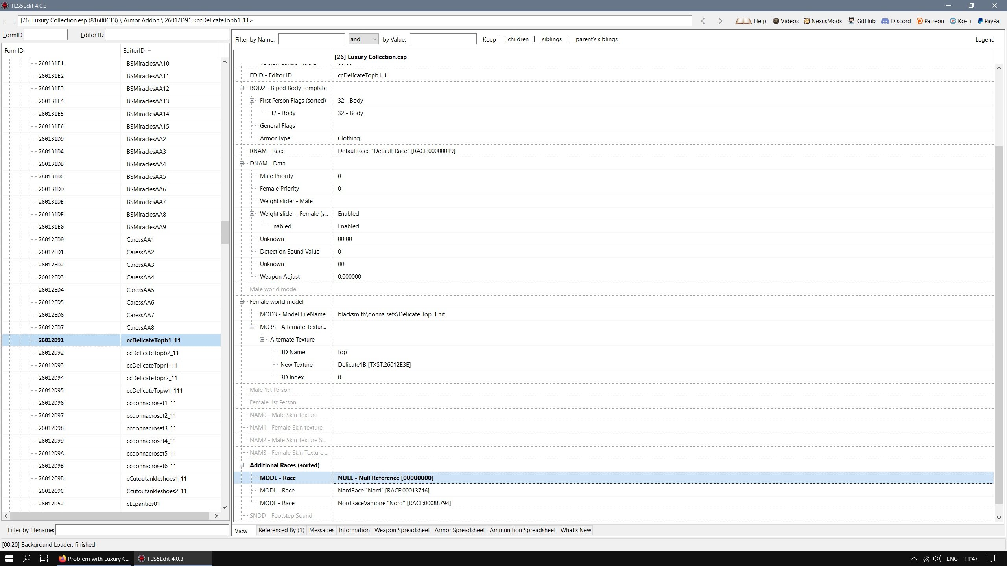Show hidden system tray icons

tap(914, 559)
